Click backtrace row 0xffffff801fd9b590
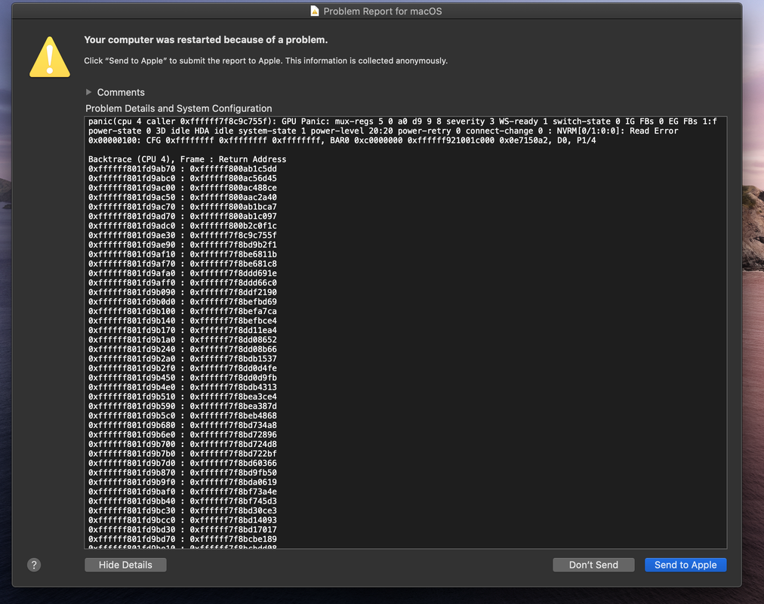Screen dimensions: 764x604 [x=182, y=406]
